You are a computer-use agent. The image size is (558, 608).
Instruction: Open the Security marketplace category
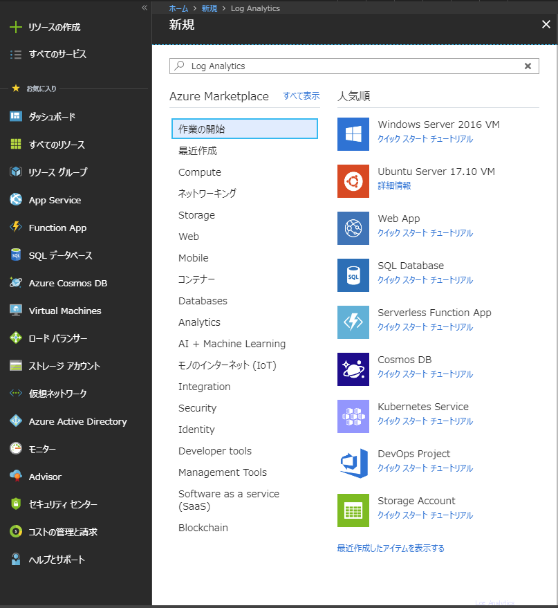pos(197,408)
